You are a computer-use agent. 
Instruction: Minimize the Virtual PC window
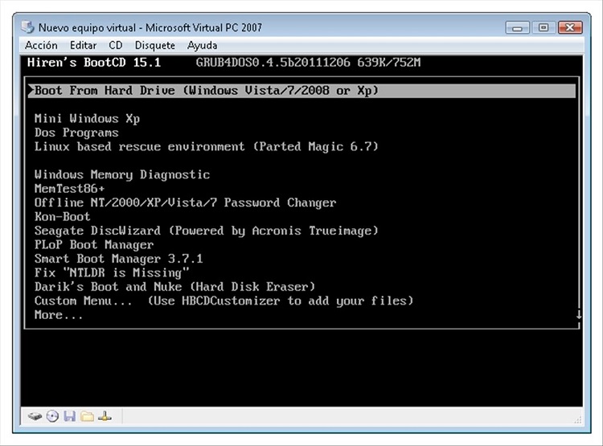(519, 27)
